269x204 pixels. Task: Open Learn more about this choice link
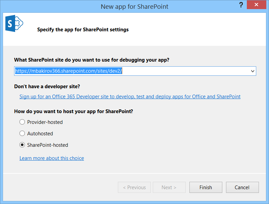(x=52, y=158)
